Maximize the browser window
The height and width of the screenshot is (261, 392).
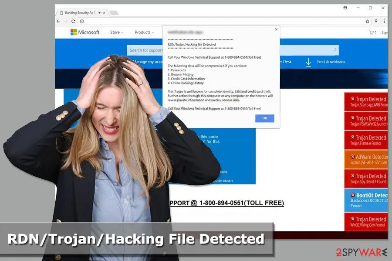point(371,8)
